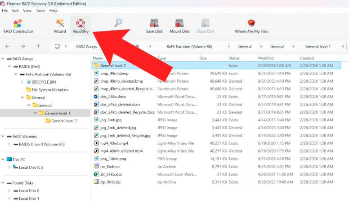Viewport: 349px width, 203px height.
Task: Sort files by Size column header
Action: [203, 58]
